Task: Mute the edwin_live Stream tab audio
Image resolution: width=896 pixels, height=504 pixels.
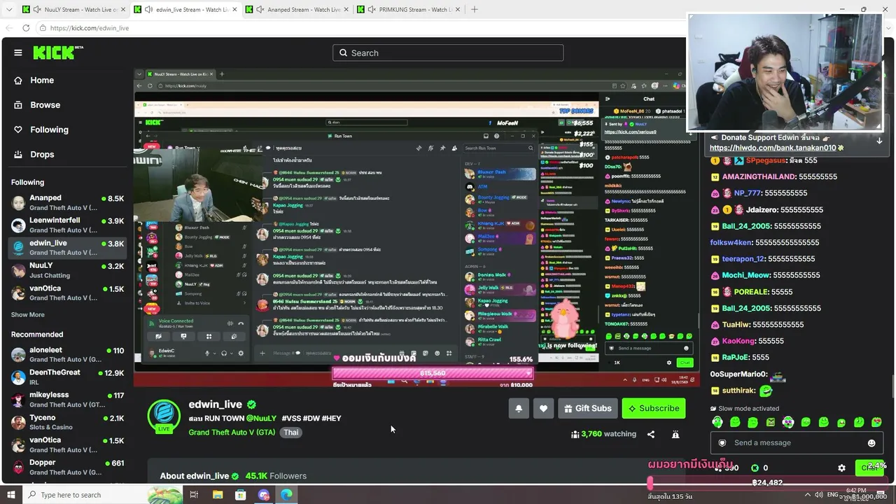Action: pos(149,10)
